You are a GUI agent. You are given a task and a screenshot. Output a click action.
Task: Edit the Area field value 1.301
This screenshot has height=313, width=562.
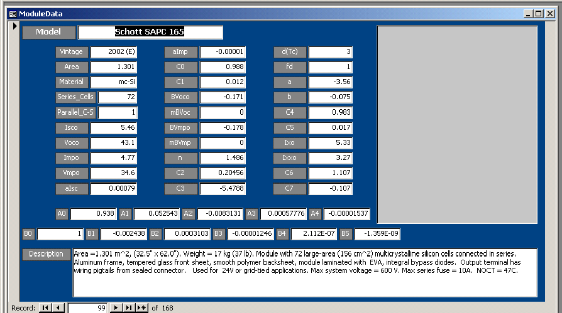[114, 67]
